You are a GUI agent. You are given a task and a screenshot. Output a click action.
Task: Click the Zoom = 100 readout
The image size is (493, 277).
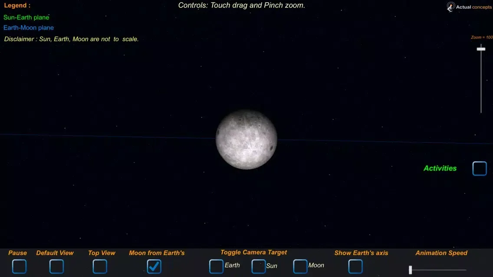482,37
